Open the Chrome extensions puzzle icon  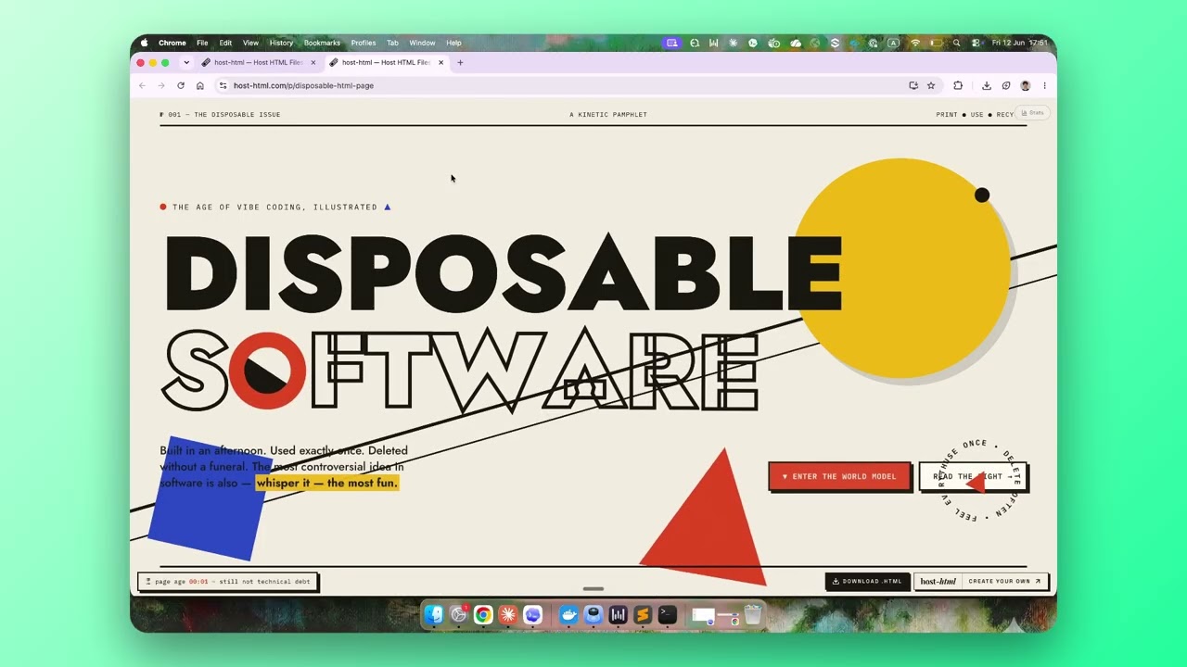coord(958,85)
